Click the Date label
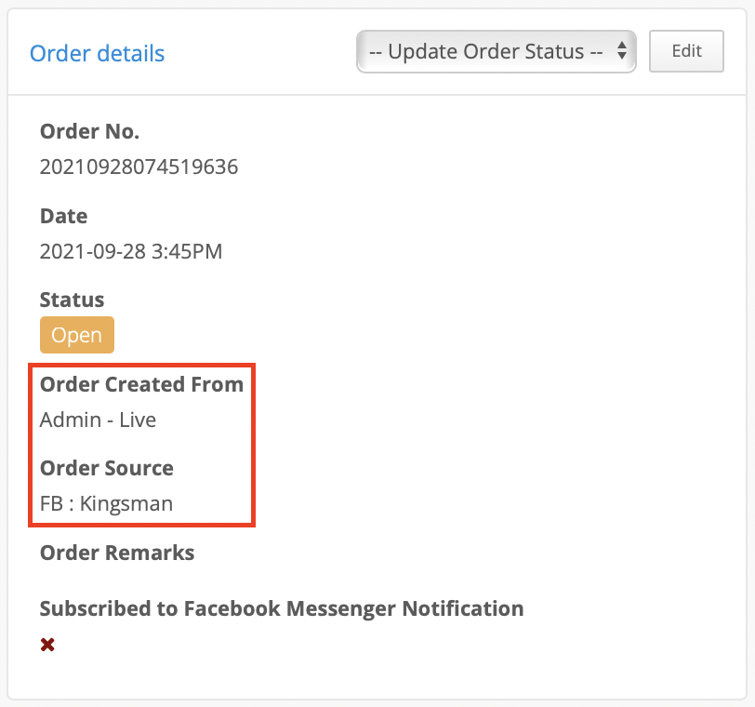This screenshot has width=755, height=707. coord(63,216)
